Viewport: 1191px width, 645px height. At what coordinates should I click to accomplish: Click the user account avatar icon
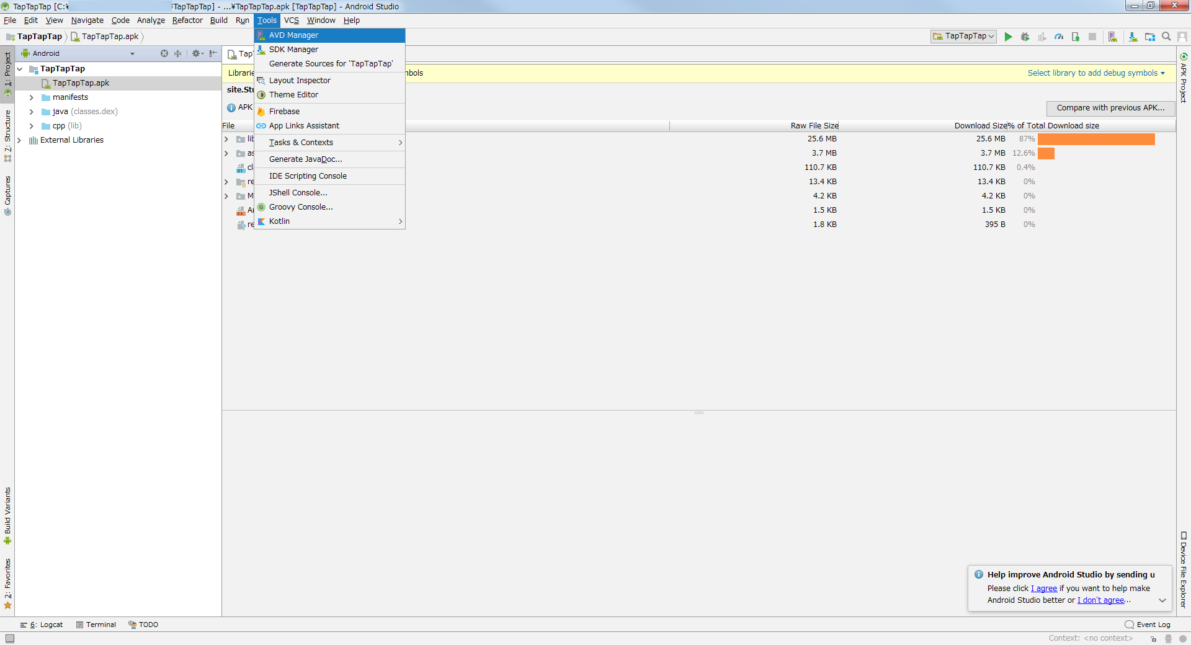(x=1182, y=37)
